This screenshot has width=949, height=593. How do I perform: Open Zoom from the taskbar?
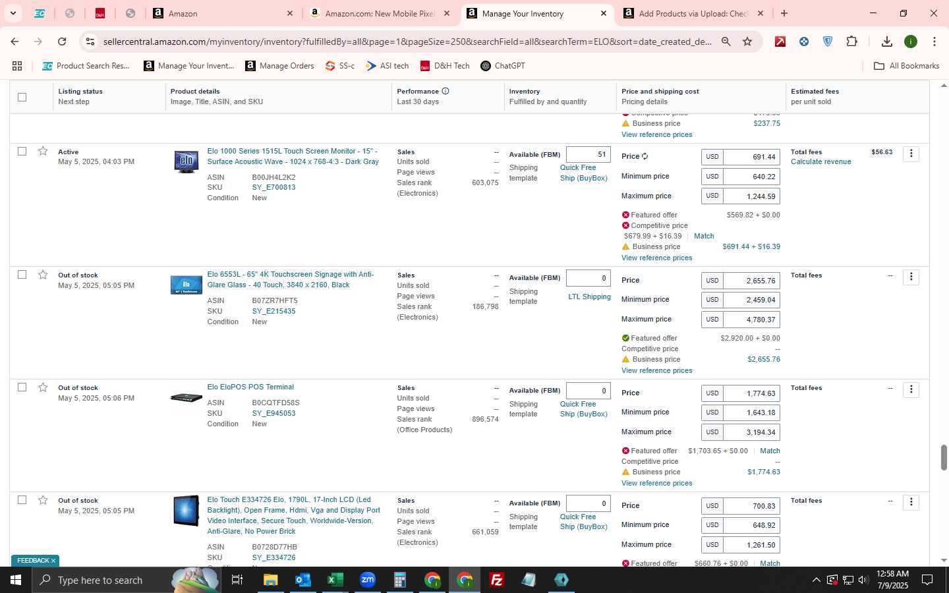click(368, 580)
